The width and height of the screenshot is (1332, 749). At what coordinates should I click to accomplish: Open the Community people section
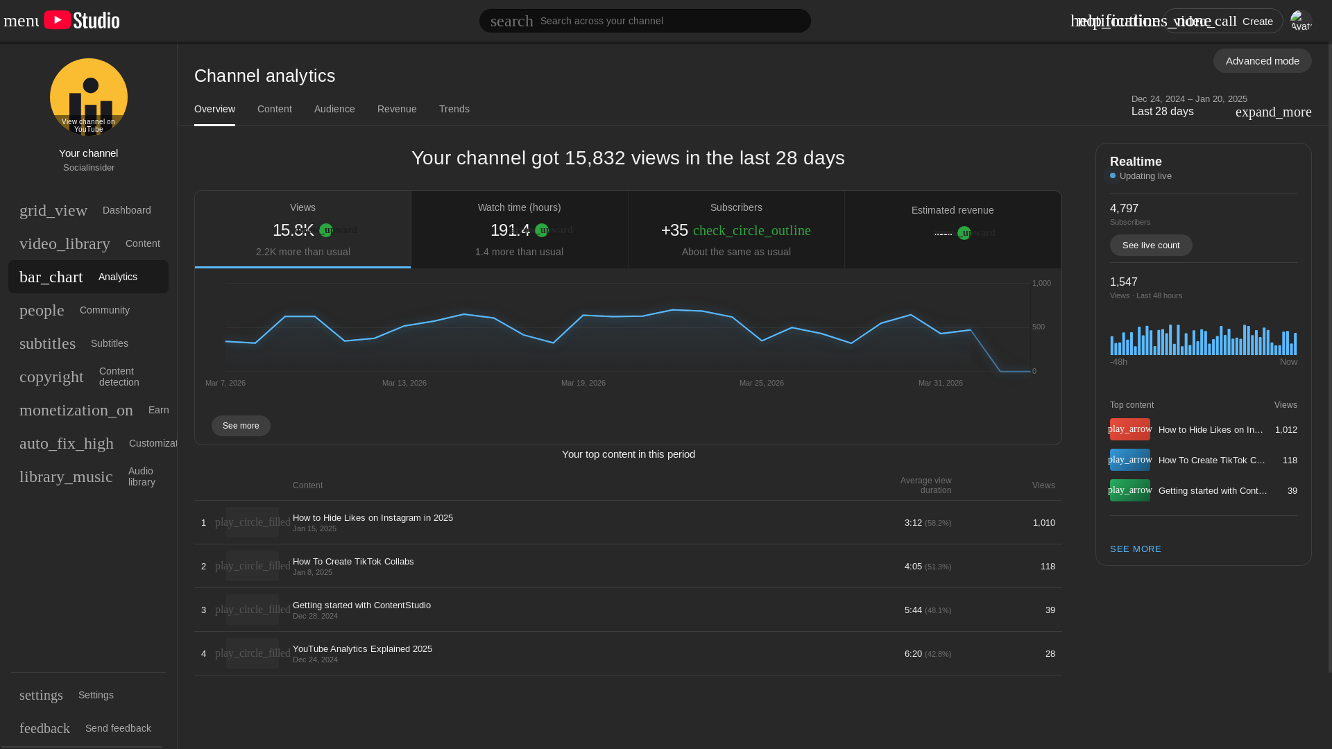click(x=88, y=310)
